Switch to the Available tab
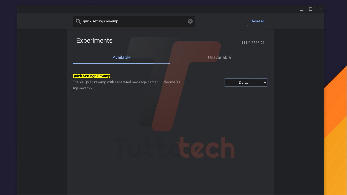Image resolution: width=347 pixels, height=195 pixels. click(x=121, y=57)
